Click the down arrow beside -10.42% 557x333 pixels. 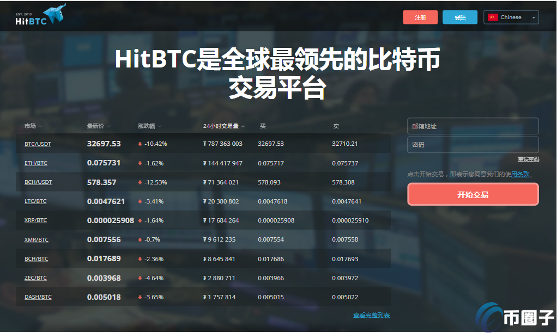pyautogui.click(x=140, y=144)
